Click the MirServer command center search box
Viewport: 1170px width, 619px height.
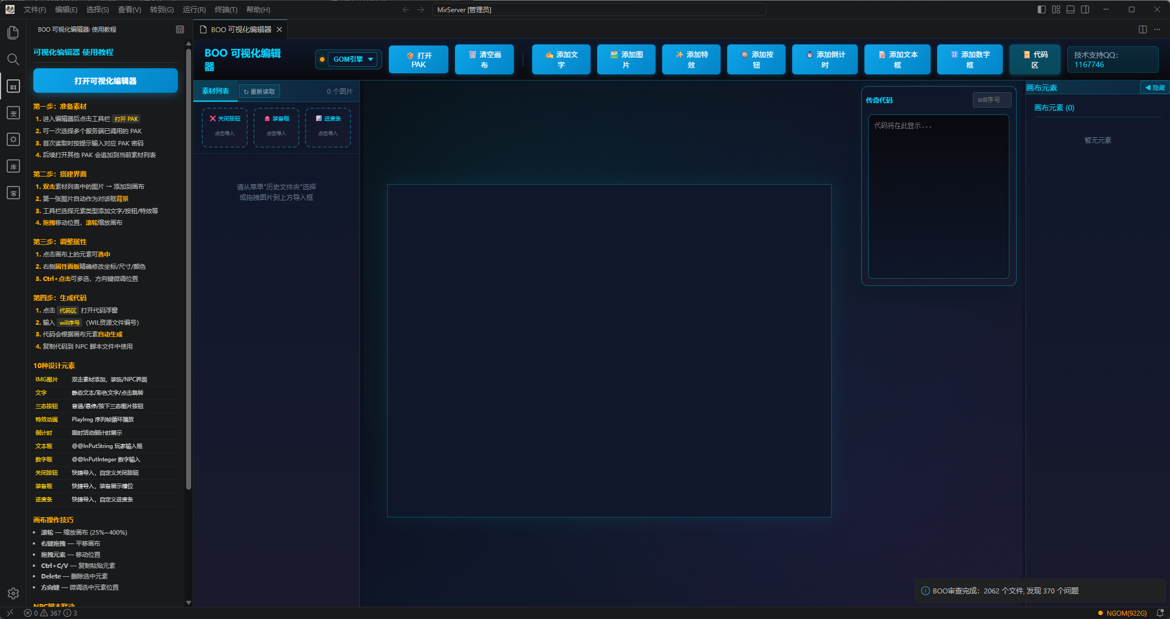click(x=599, y=9)
